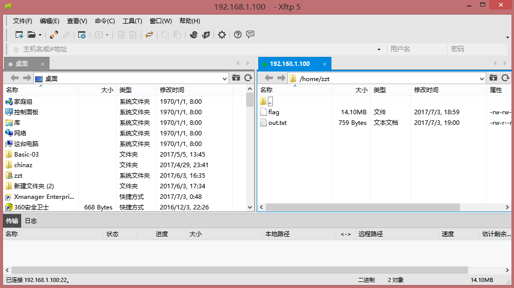
Task: Expand the play button dropdown arrow
Action: pos(107,35)
